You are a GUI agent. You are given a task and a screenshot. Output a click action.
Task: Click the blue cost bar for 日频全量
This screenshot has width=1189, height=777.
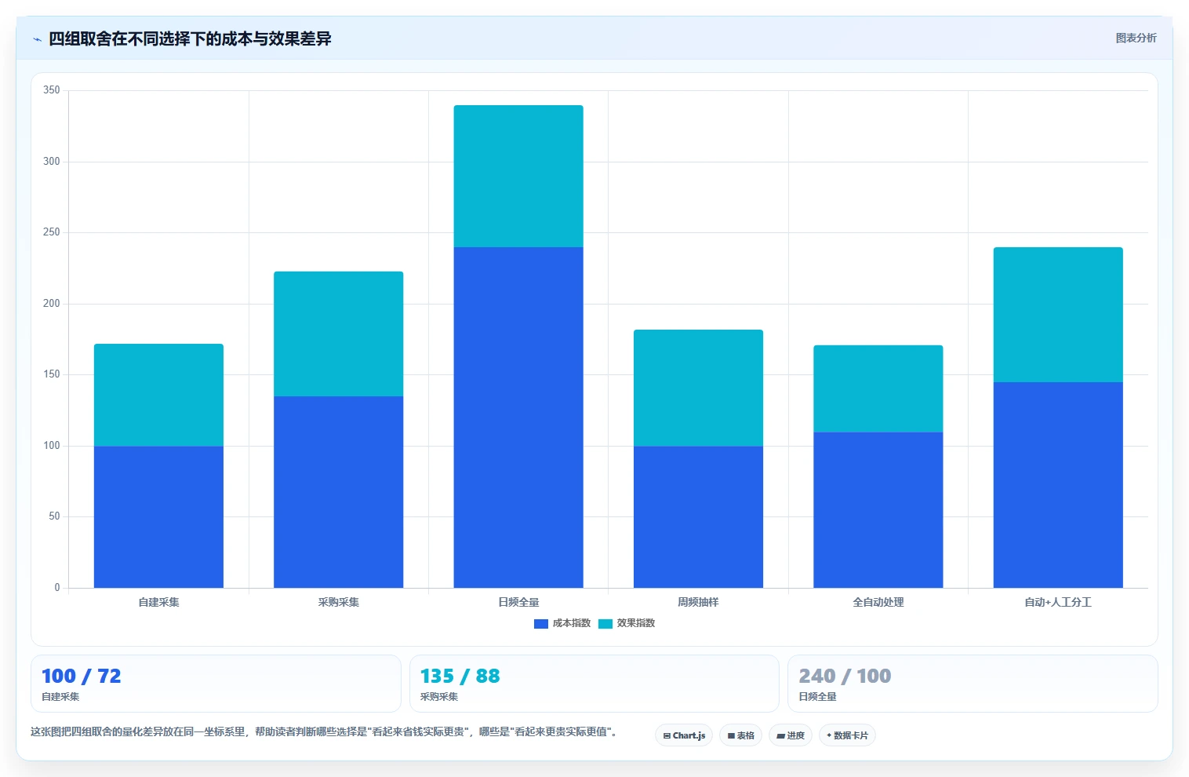pos(518,418)
